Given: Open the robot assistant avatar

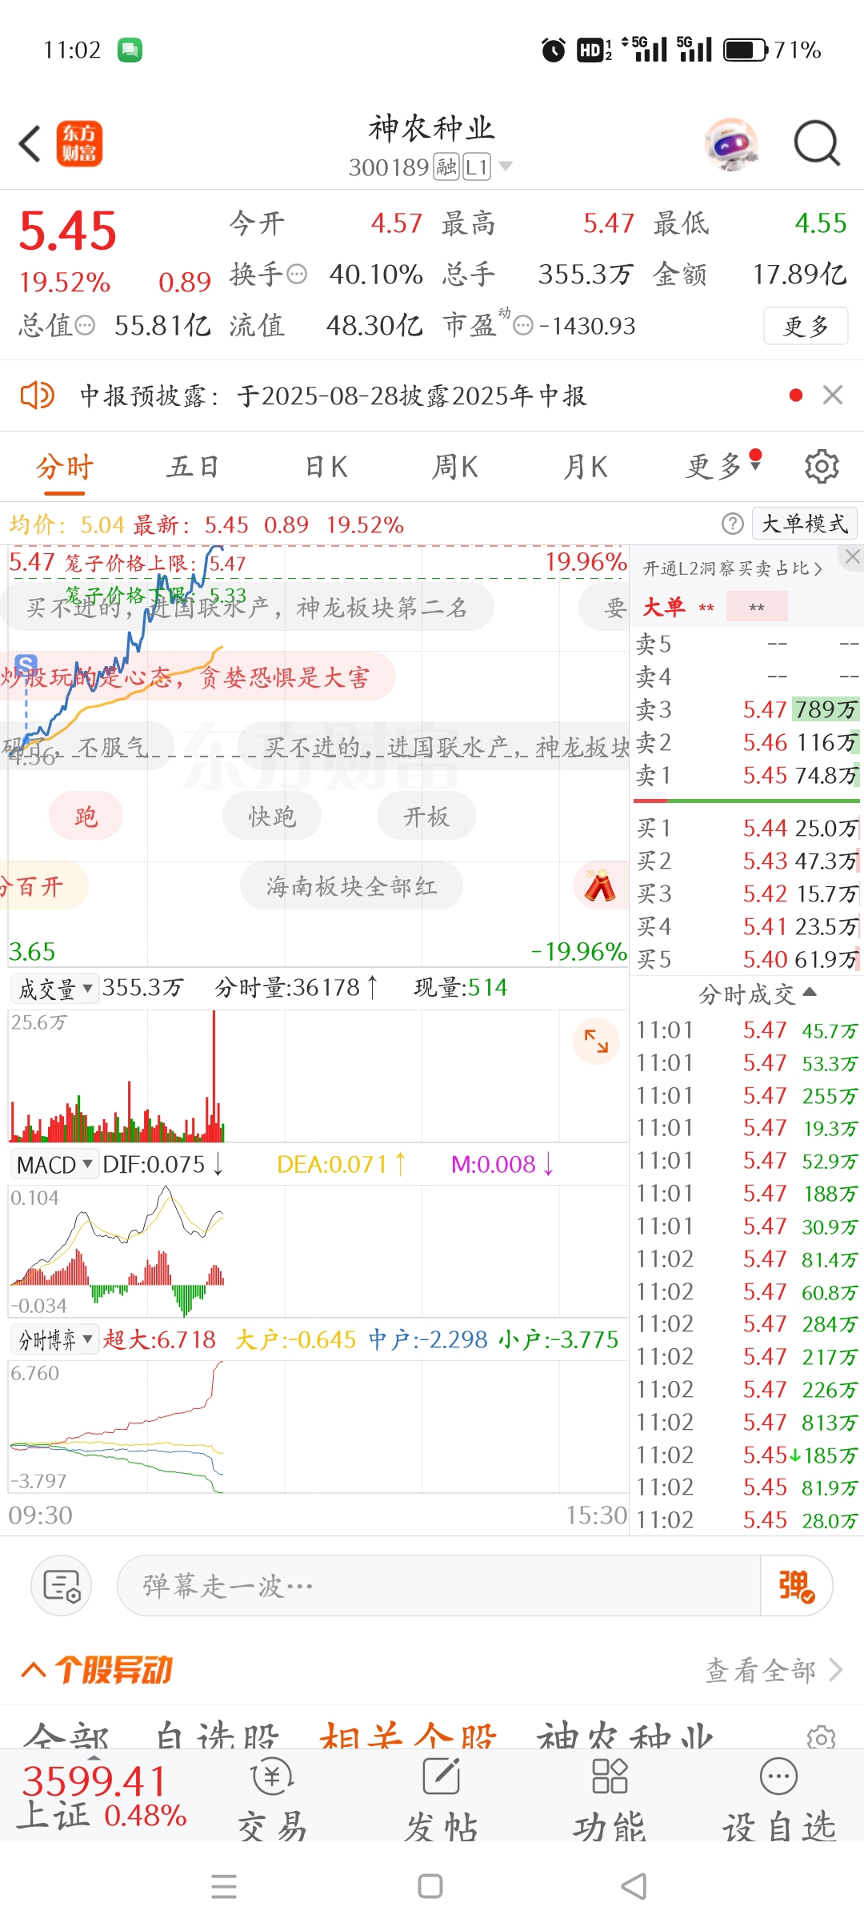Looking at the screenshot, I should tap(731, 144).
